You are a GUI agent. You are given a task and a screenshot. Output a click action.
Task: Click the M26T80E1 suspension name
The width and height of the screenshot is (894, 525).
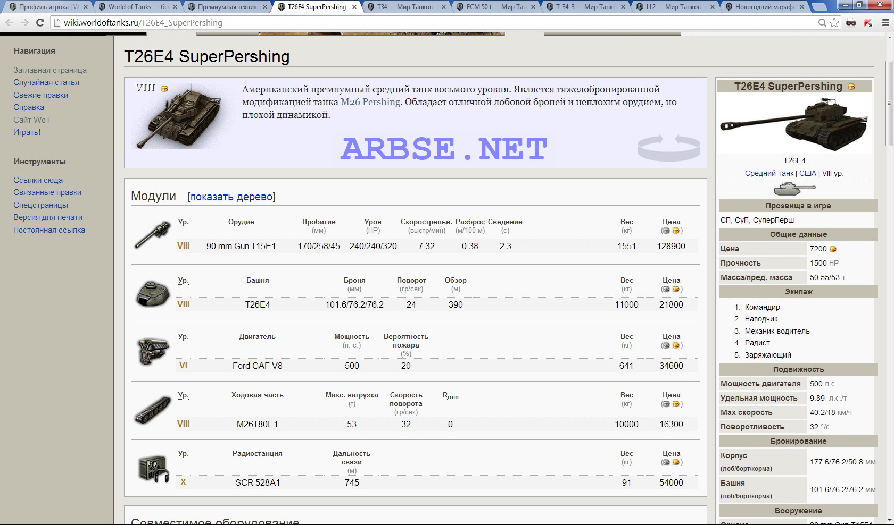tap(258, 425)
